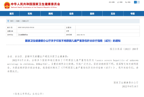Click the 发布机构 label cell

[12, 35]
